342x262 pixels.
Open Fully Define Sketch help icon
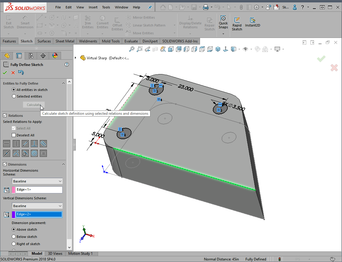67,64
